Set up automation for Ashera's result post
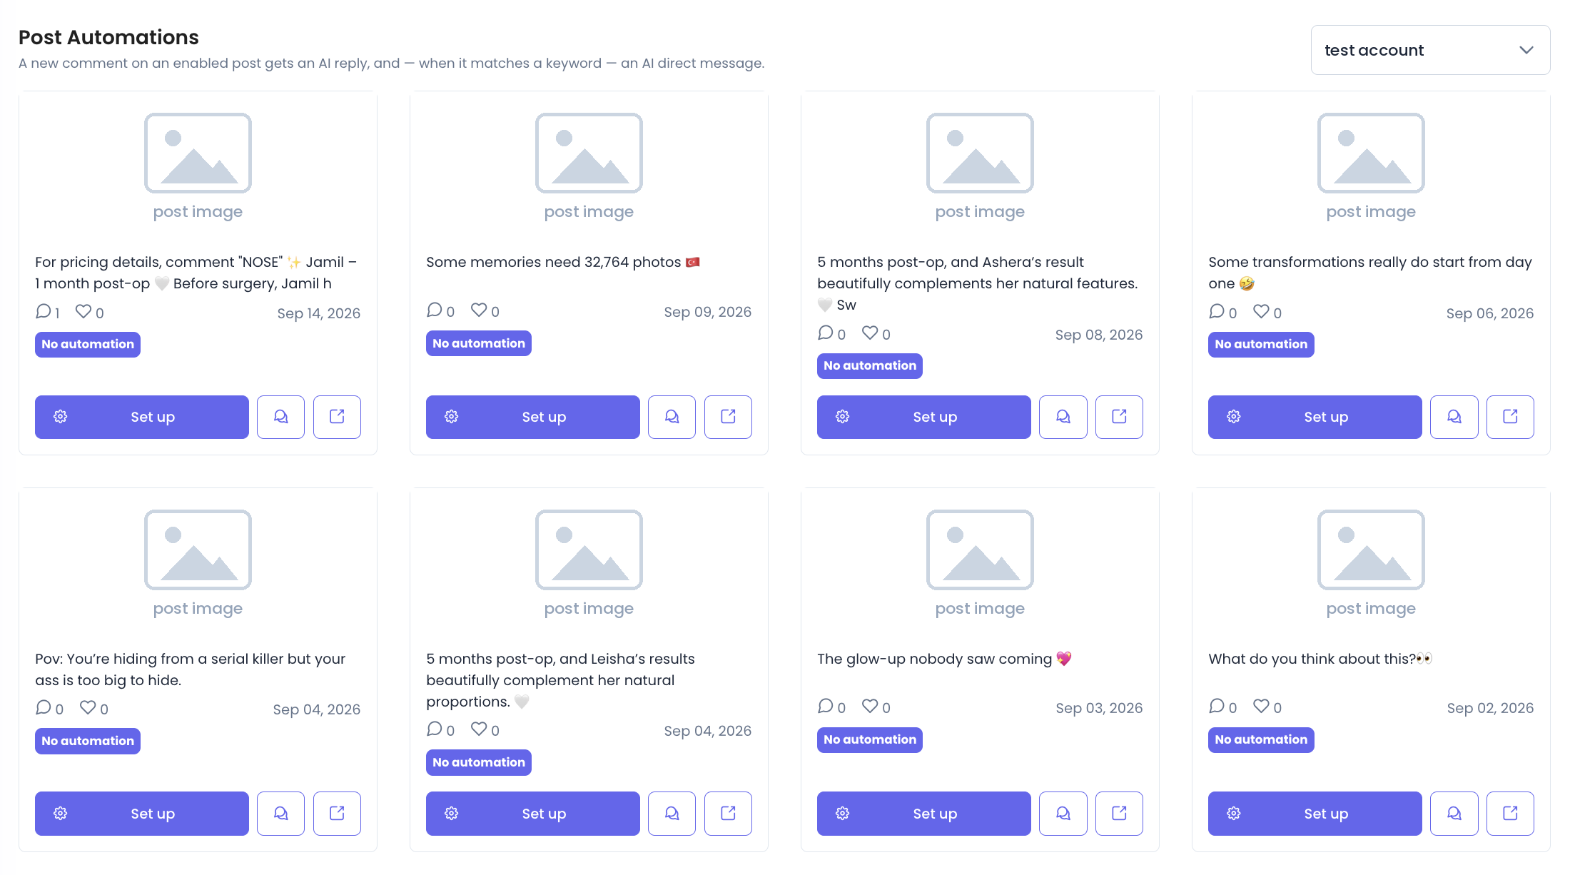 point(924,417)
